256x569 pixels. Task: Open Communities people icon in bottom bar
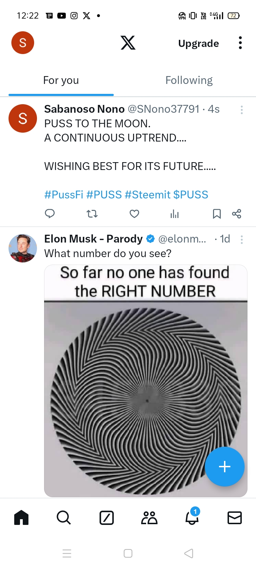pos(149,517)
